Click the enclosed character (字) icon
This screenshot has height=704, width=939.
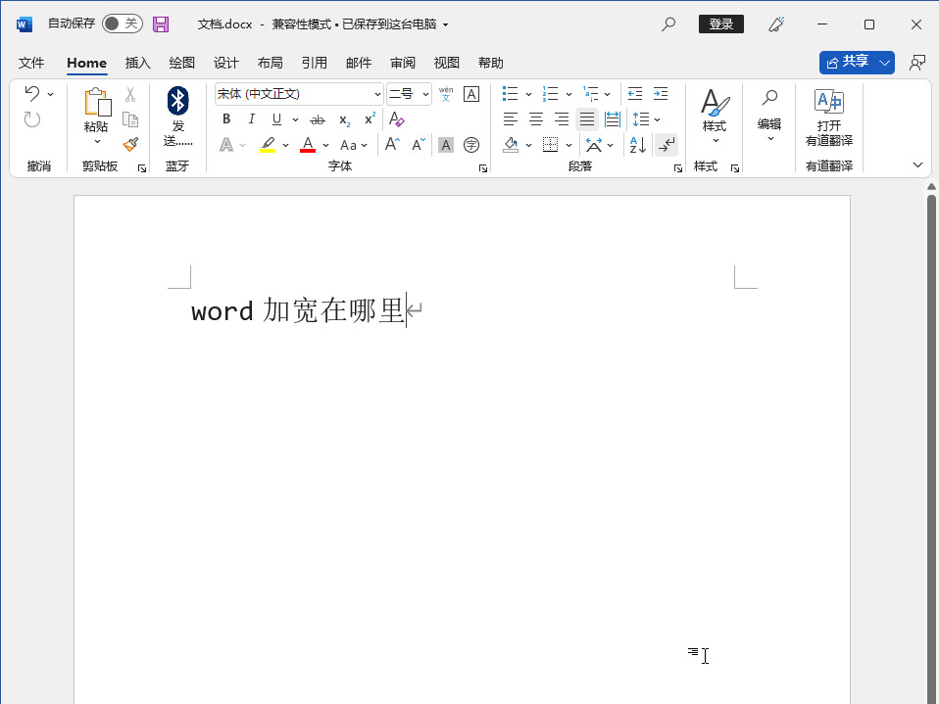pos(471,145)
